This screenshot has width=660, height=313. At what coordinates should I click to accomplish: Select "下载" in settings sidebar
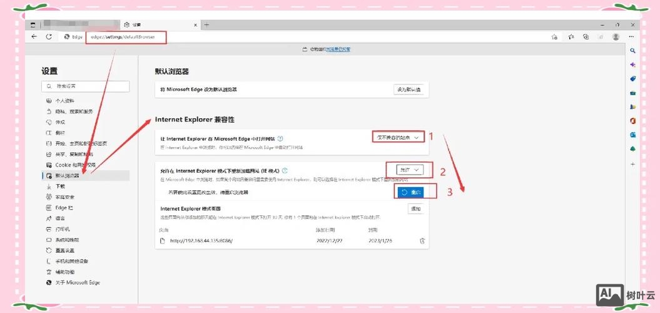[x=60, y=187]
